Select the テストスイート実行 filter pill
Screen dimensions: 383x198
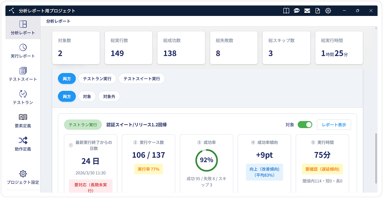pos(141,79)
